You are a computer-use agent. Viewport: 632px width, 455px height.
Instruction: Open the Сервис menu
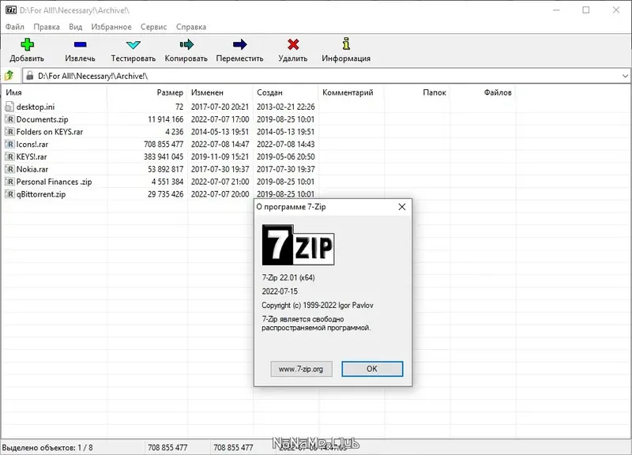[153, 27]
